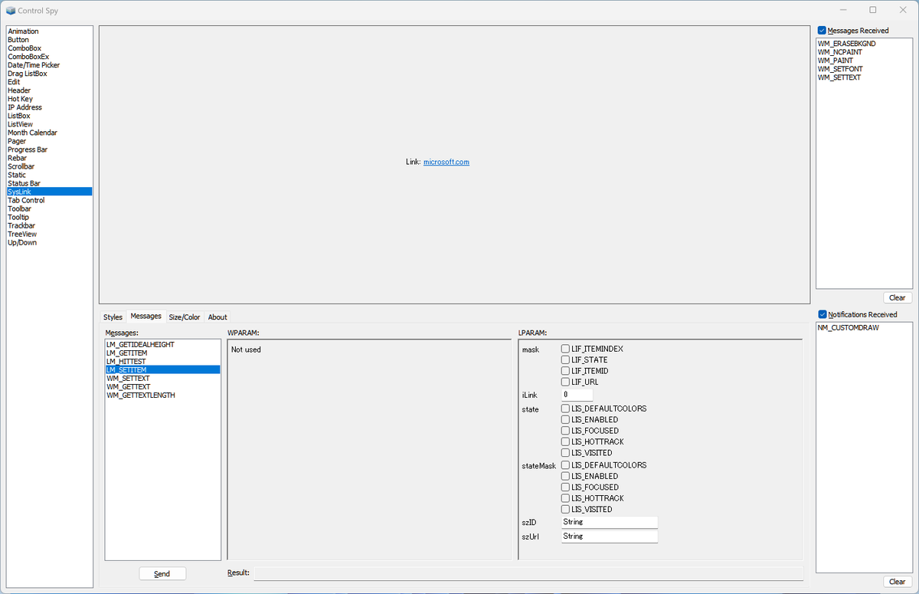
Task: Click the Result output field
Action: click(x=528, y=573)
